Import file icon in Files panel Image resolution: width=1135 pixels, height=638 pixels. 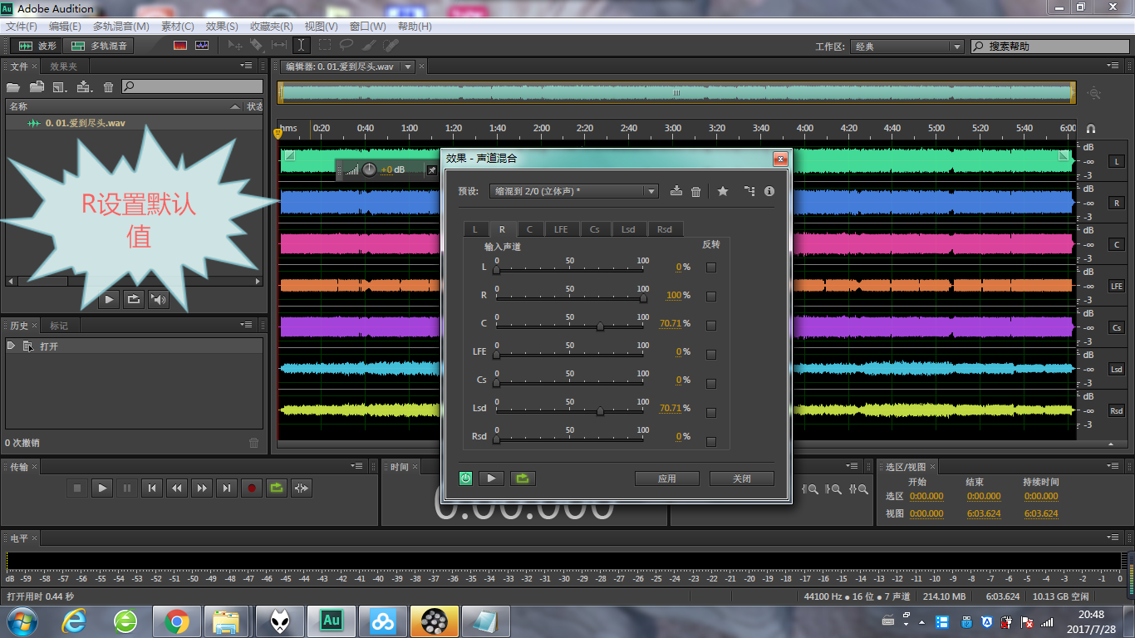(x=37, y=86)
